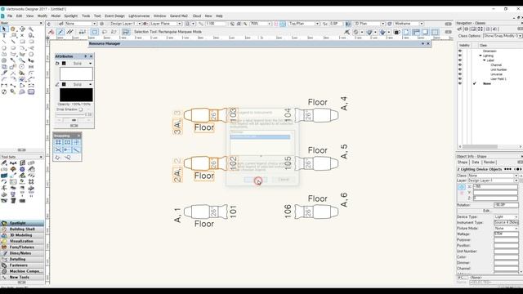Click the first icon in Navigation palette toolbar

coord(459,29)
